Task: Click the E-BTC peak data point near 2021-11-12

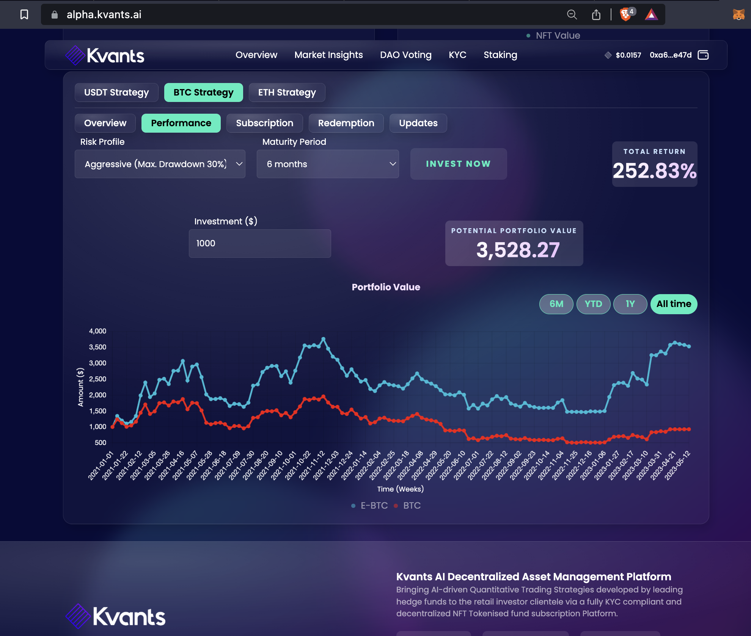Action: (x=323, y=338)
